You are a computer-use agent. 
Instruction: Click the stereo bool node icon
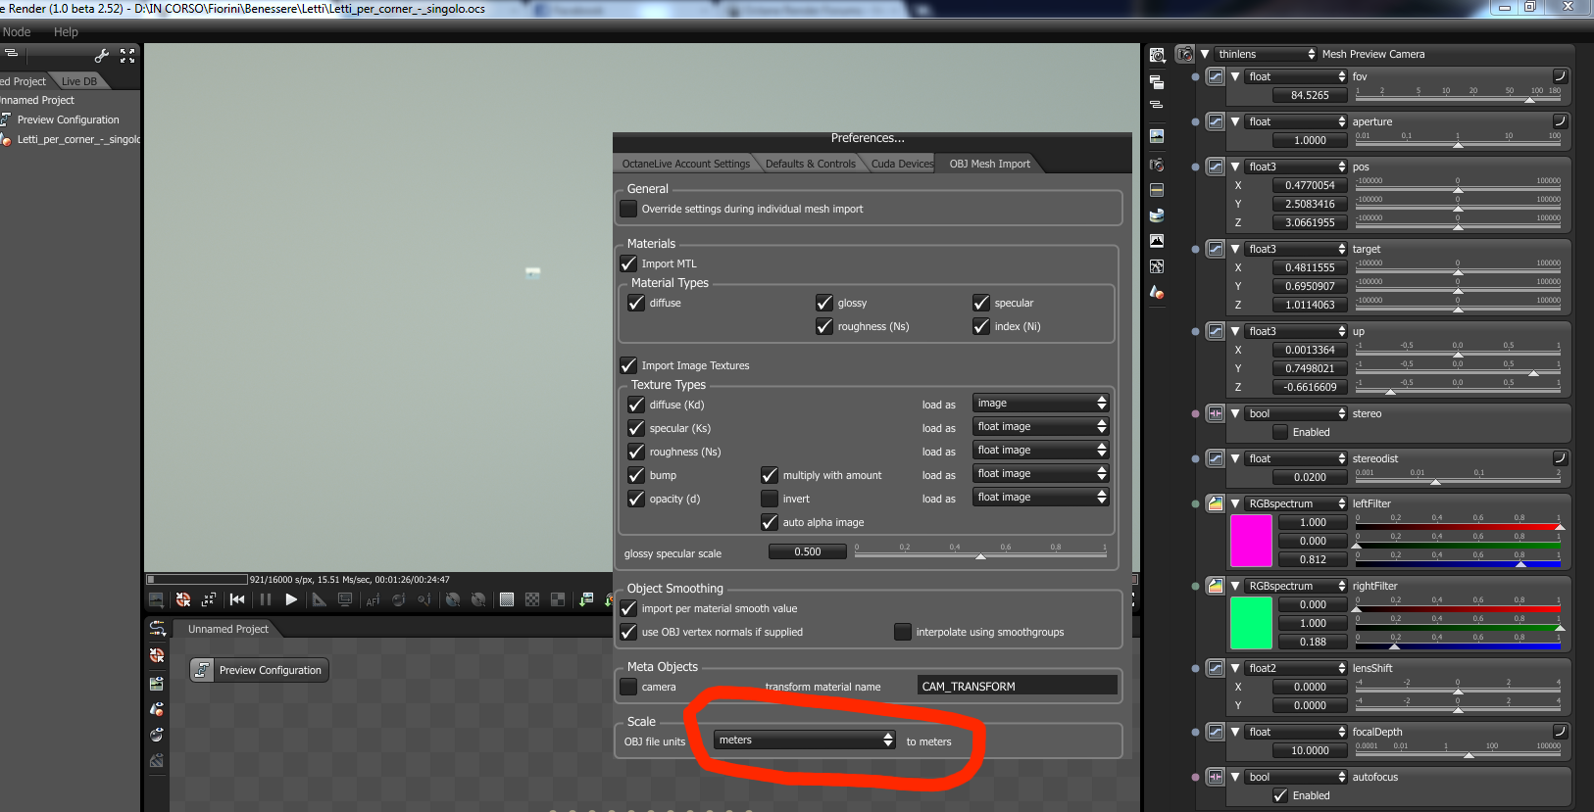pyautogui.click(x=1216, y=413)
